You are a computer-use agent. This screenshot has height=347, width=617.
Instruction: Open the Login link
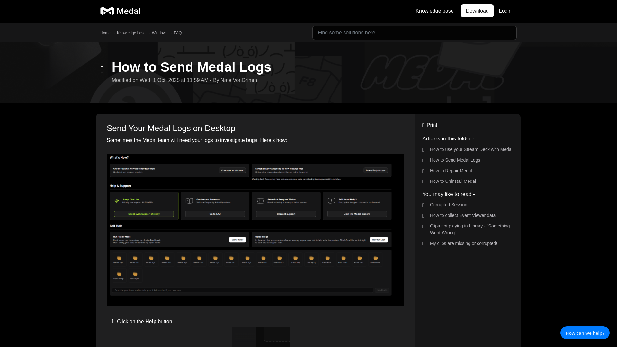click(x=505, y=11)
